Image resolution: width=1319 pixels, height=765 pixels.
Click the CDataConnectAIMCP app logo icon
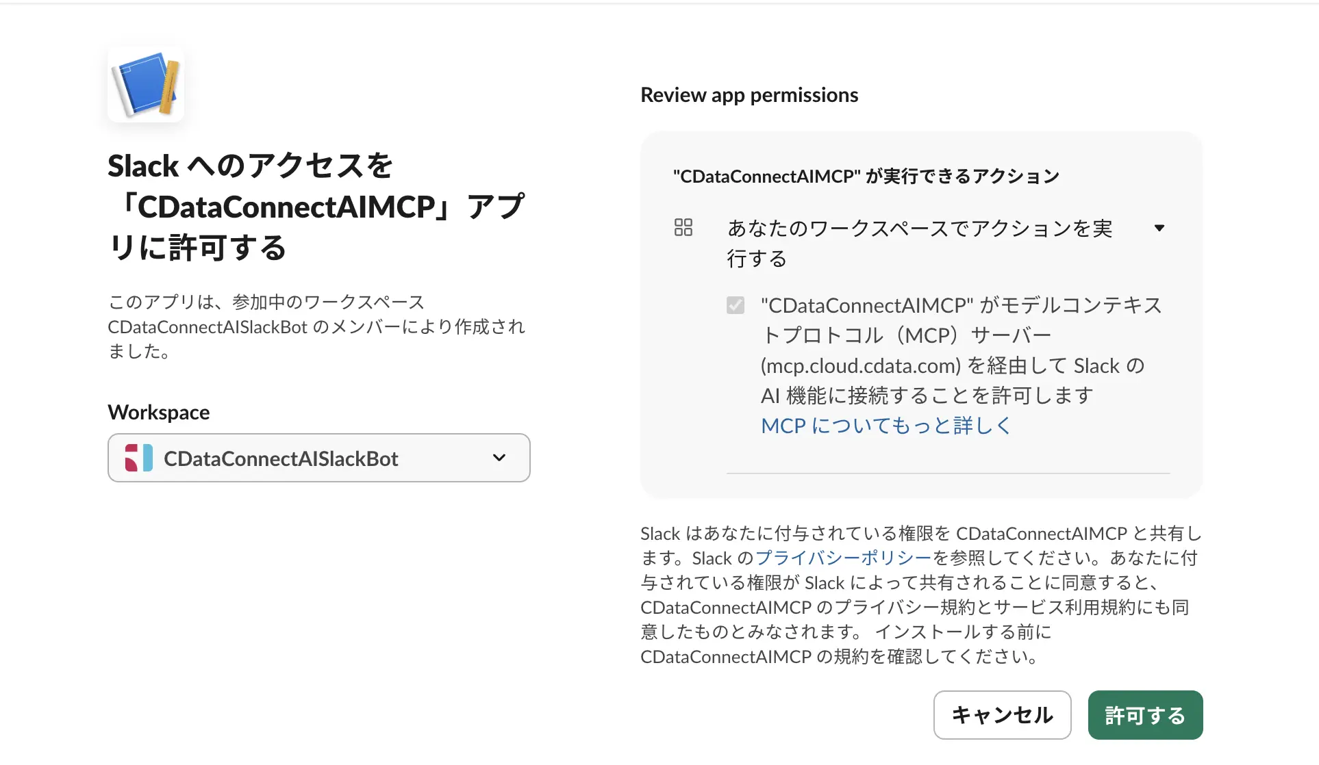point(146,84)
